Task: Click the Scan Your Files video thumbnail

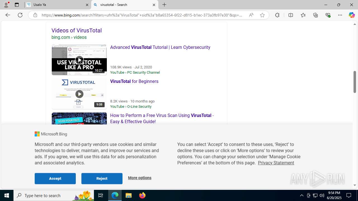Action: click(x=79, y=119)
